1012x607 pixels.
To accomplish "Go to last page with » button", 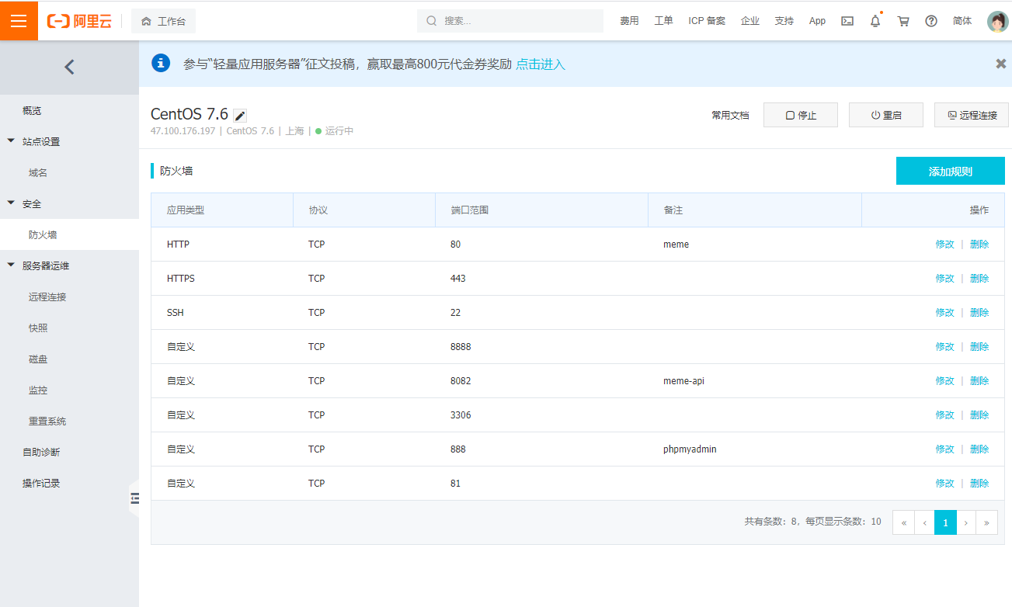I will (x=987, y=522).
